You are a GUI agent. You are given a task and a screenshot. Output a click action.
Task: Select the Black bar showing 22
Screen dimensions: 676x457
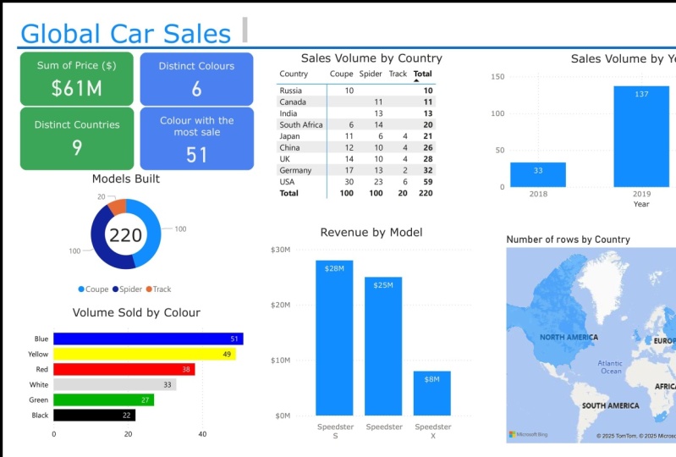coord(95,416)
